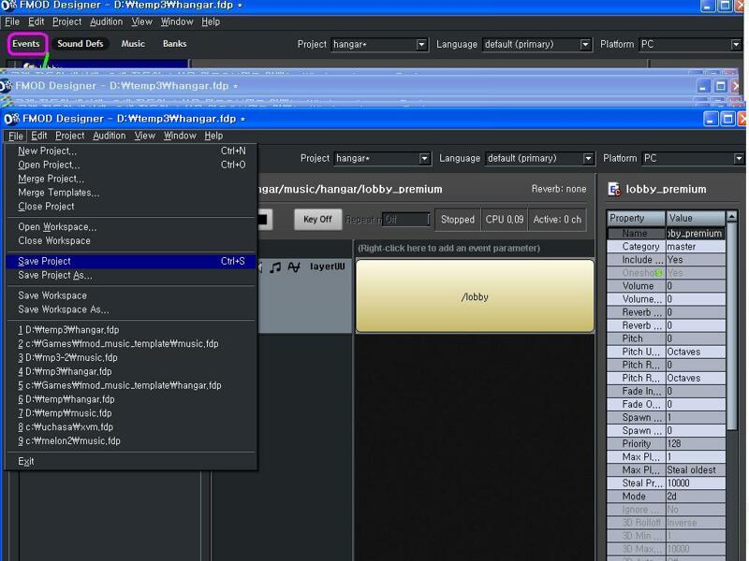Click the Key Off button
Image resolution: width=749 pixels, height=561 pixels.
pos(317,220)
